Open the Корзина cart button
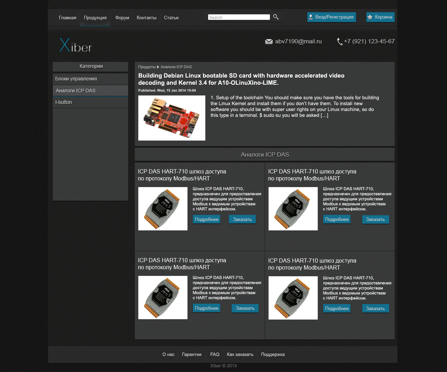Image resolution: width=447 pixels, height=372 pixels. 380,17
